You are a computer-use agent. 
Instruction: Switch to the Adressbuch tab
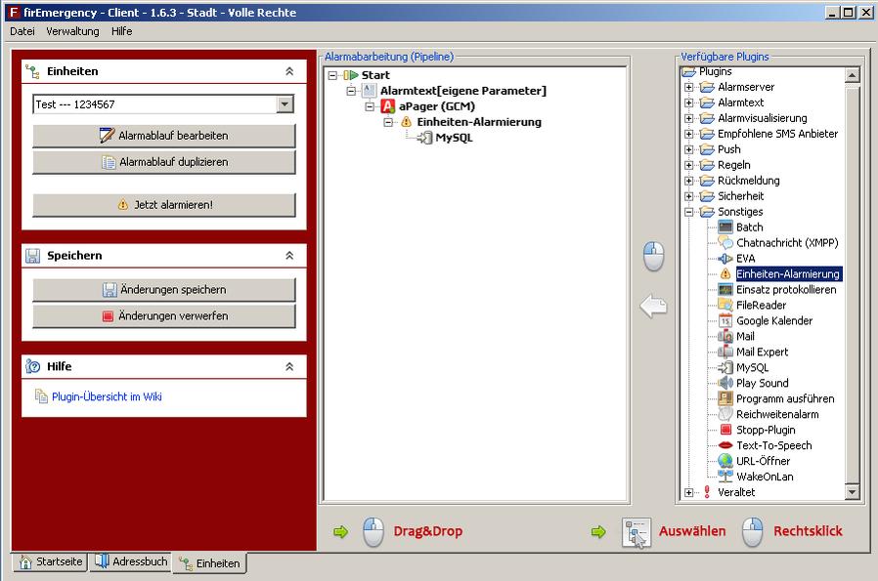pyautogui.click(x=130, y=562)
